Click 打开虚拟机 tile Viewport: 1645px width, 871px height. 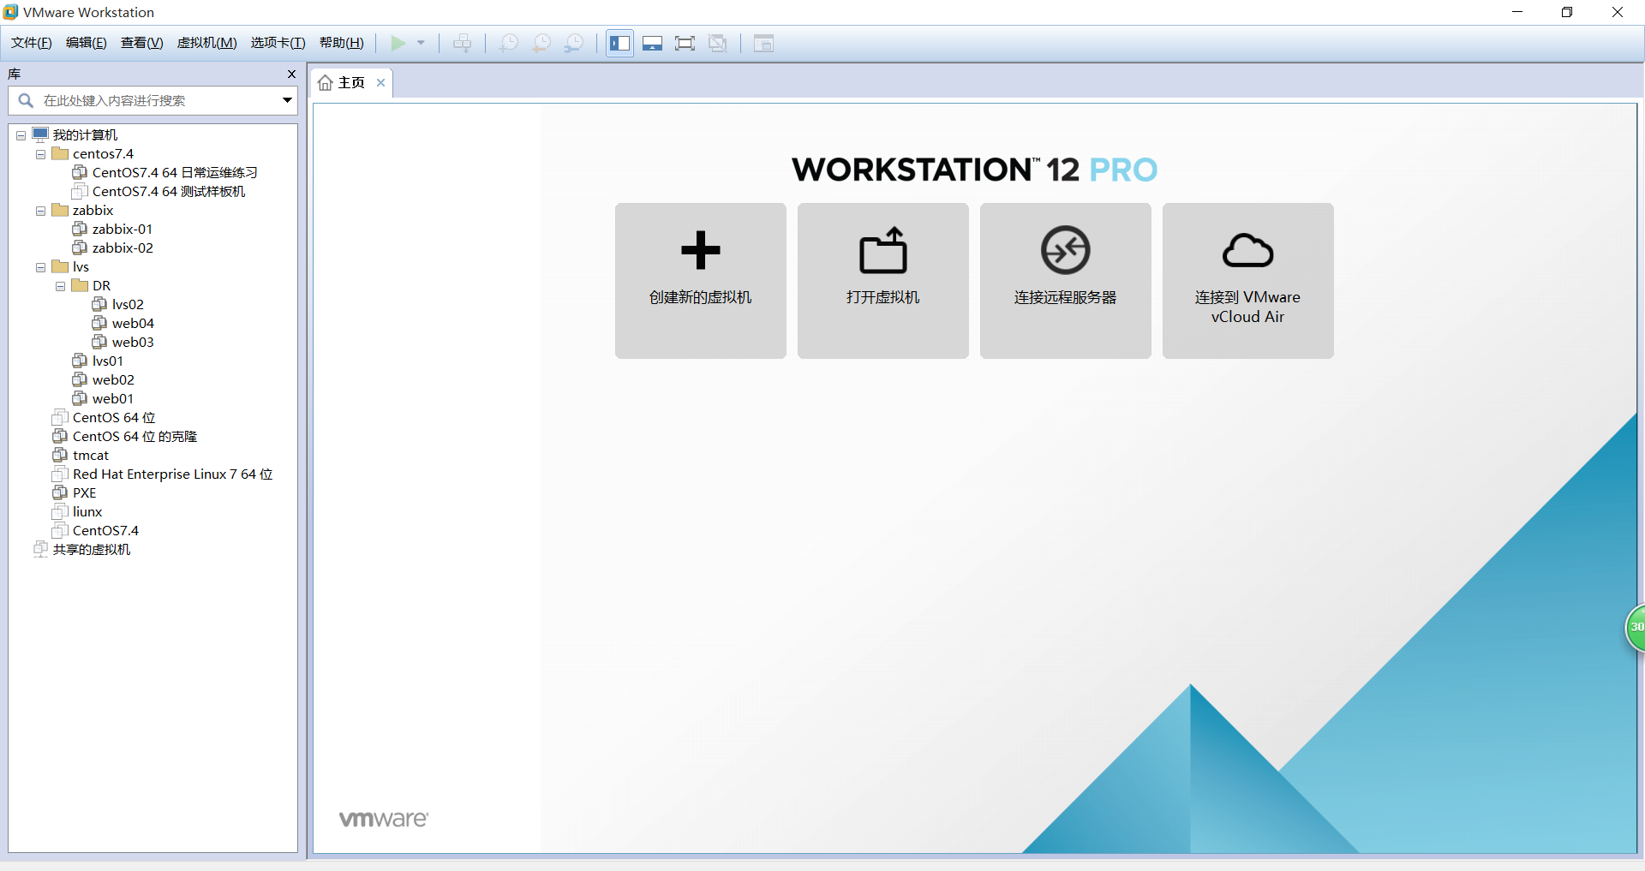point(882,280)
